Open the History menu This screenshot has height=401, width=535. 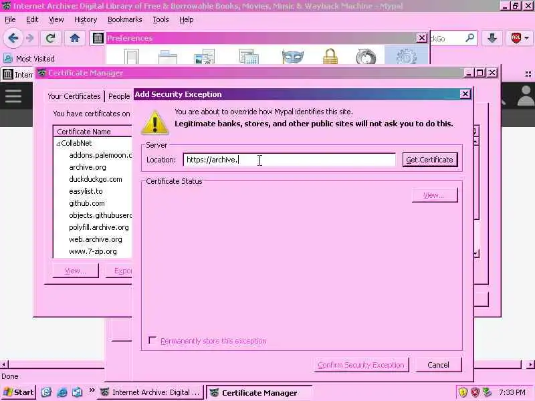tap(86, 20)
